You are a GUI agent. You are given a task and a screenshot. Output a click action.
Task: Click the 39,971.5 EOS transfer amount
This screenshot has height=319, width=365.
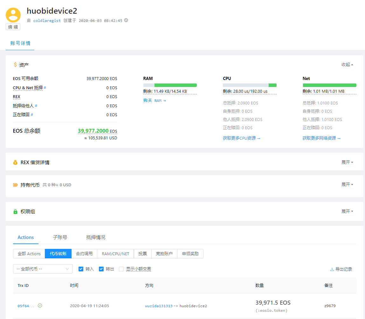273,303
